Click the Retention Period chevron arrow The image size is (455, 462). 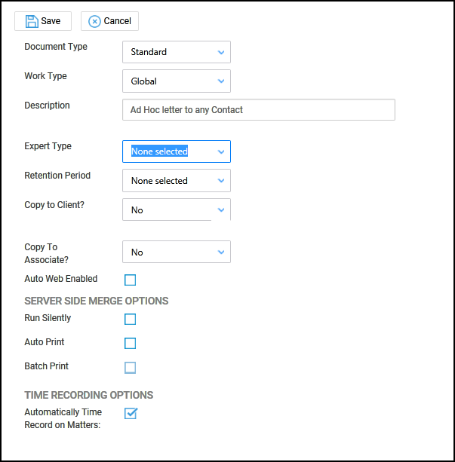[221, 181]
